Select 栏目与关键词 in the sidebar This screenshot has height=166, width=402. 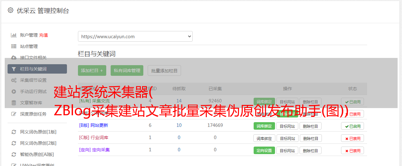37,69
